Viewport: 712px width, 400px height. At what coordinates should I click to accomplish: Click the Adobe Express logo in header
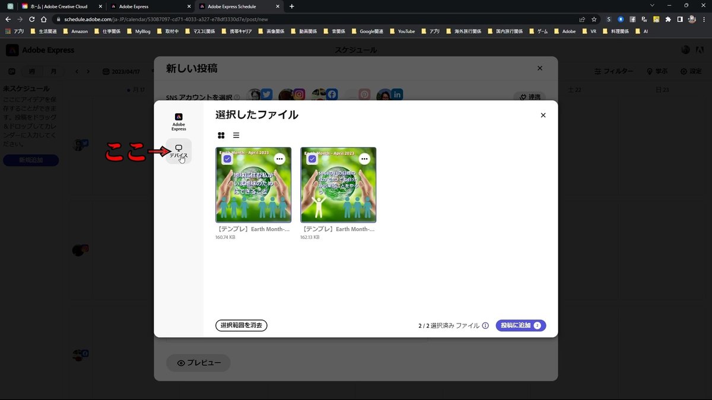(40, 50)
